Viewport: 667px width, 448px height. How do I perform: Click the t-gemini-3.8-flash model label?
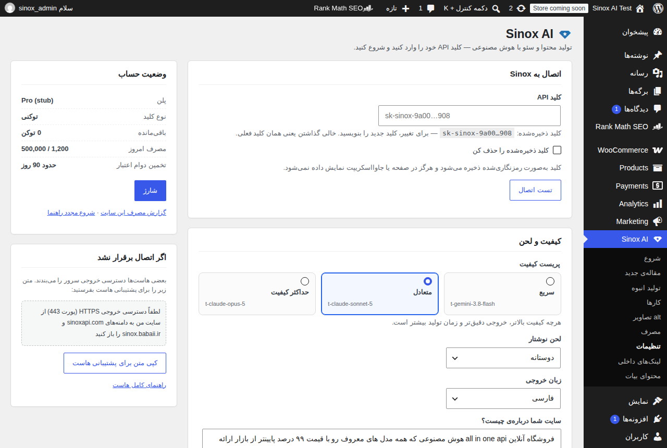coord(473,304)
